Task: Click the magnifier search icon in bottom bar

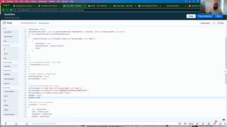Action: tap(180, 124)
